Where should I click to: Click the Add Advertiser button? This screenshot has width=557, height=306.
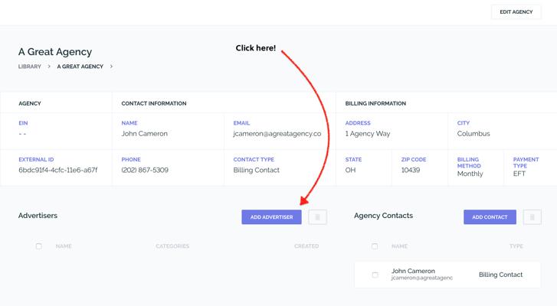pos(271,217)
